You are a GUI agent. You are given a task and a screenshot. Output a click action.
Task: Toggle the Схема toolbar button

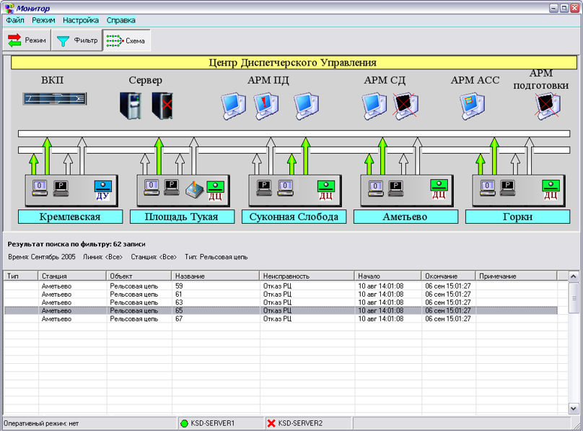[126, 41]
